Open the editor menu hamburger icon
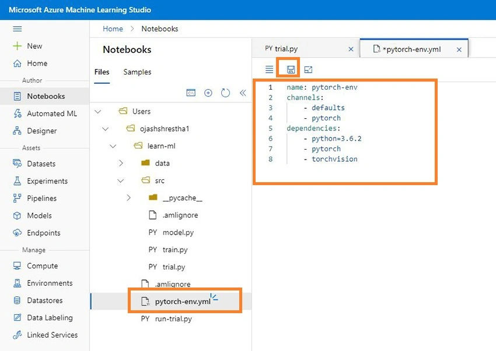This screenshot has height=351, width=496. [269, 69]
